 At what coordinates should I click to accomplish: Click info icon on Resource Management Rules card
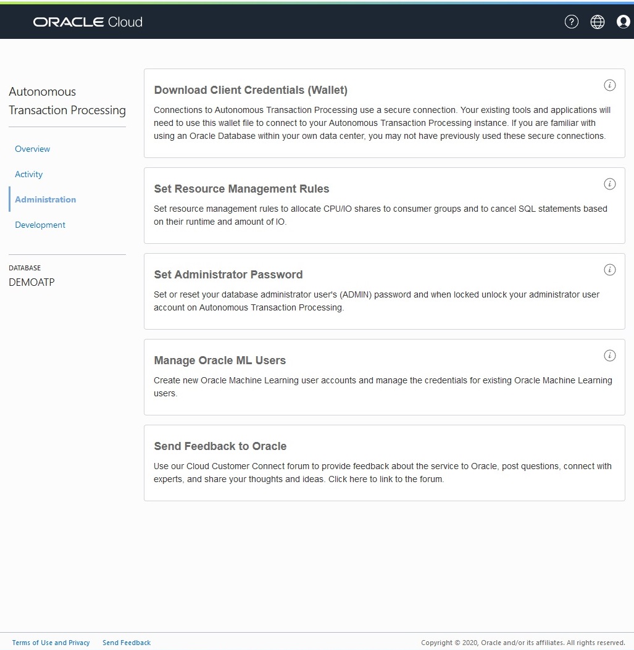[x=609, y=184]
